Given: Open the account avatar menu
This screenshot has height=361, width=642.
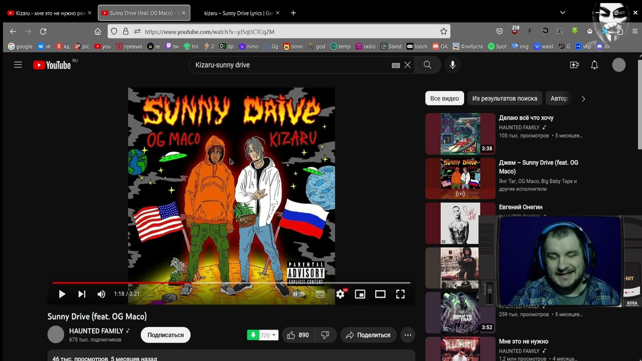Looking at the screenshot, I should click(x=619, y=65).
